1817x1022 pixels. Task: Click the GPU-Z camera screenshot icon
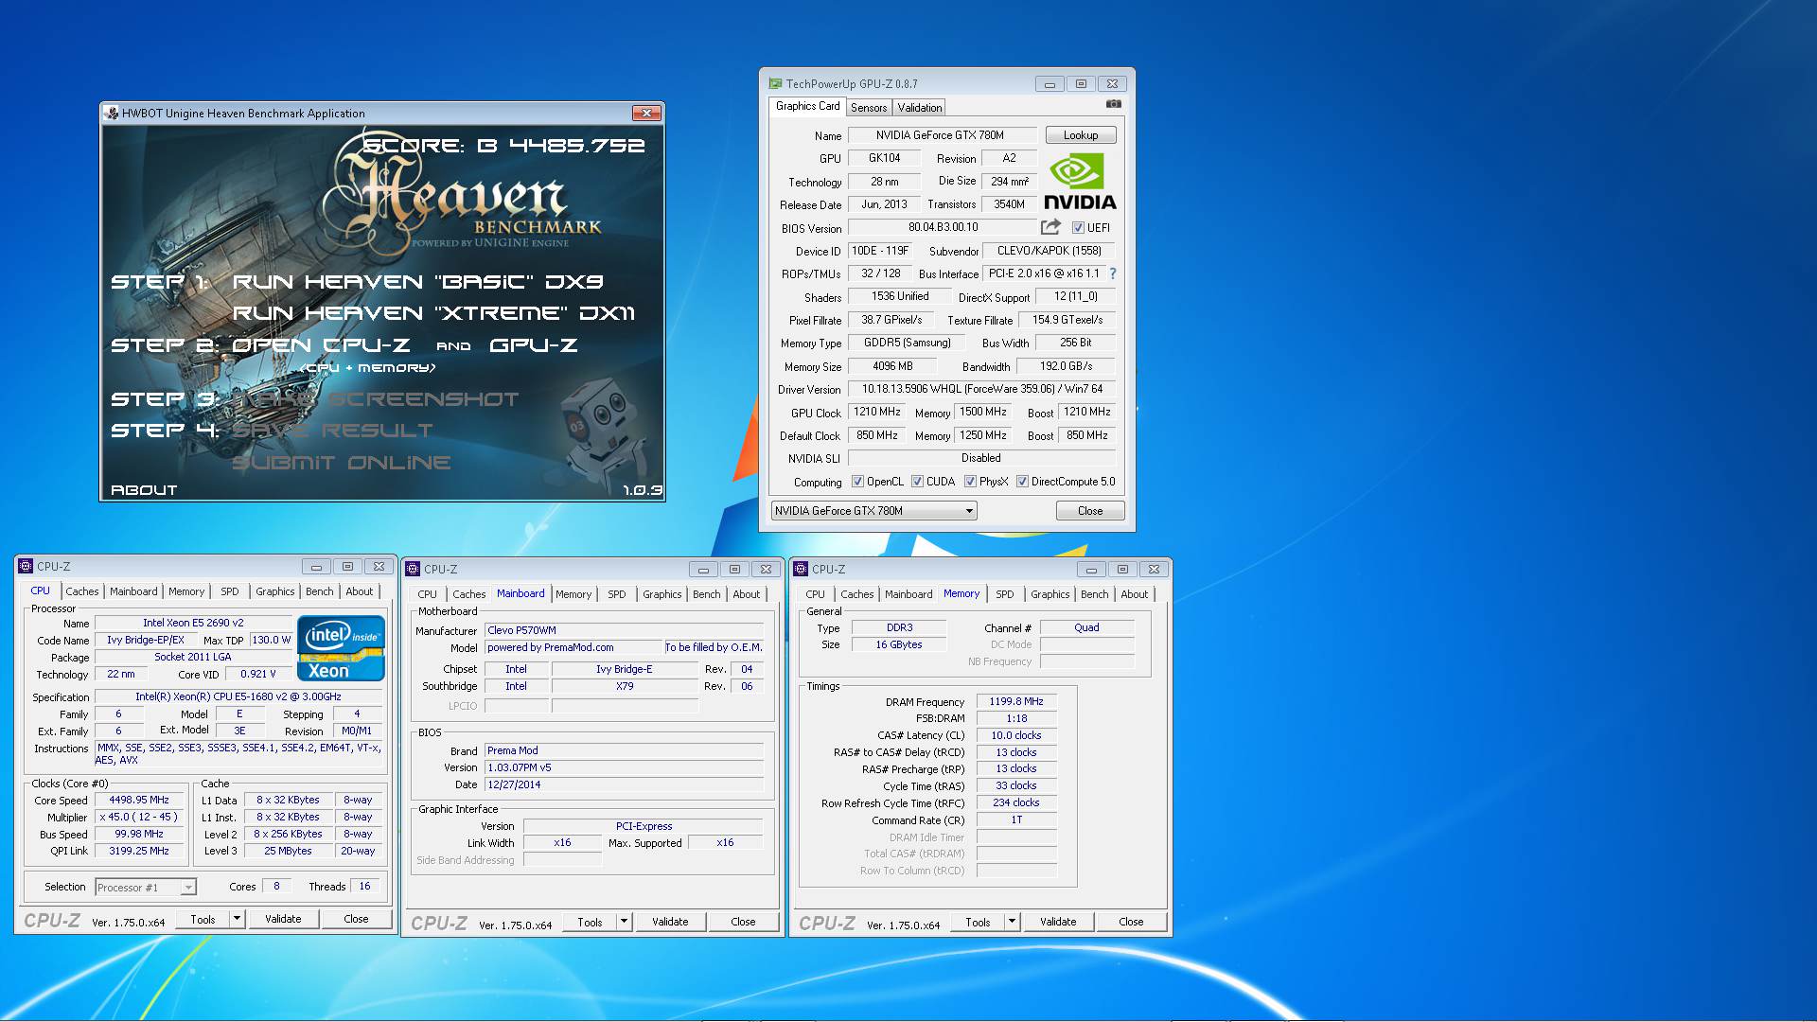1114,104
